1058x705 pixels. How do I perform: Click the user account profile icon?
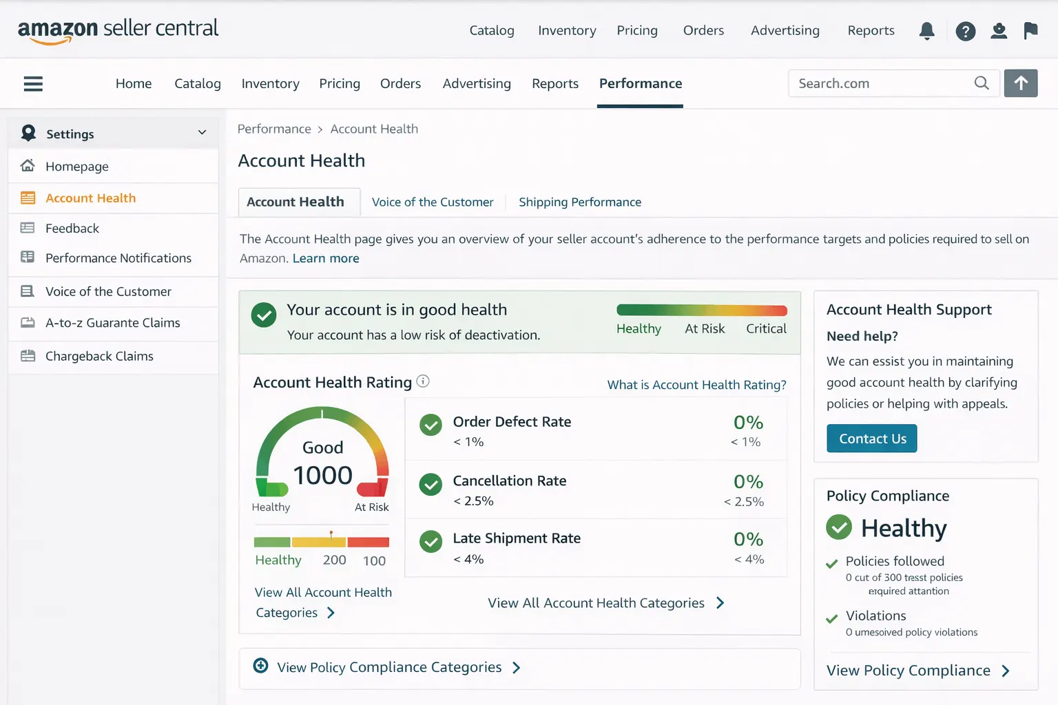click(x=999, y=31)
